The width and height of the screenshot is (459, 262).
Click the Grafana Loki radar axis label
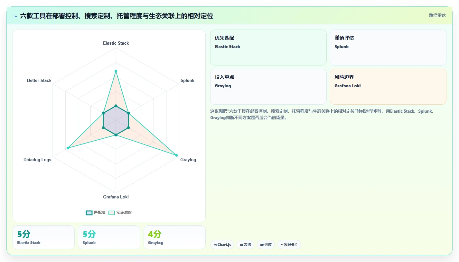116,197
